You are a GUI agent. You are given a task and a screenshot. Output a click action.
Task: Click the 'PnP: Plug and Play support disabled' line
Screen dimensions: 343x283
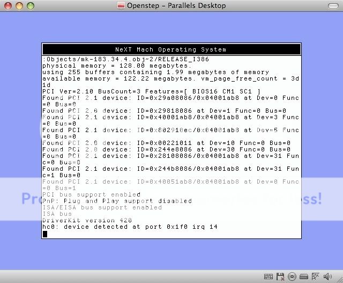(x=117, y=201)
